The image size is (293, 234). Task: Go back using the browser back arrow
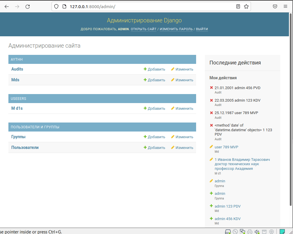click(x=7, y=6)
